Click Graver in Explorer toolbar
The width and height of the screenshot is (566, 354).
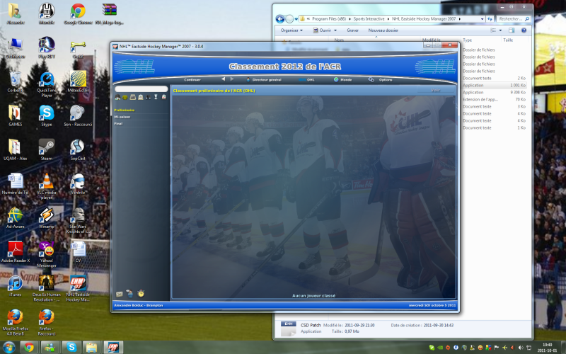pos(352,30)
